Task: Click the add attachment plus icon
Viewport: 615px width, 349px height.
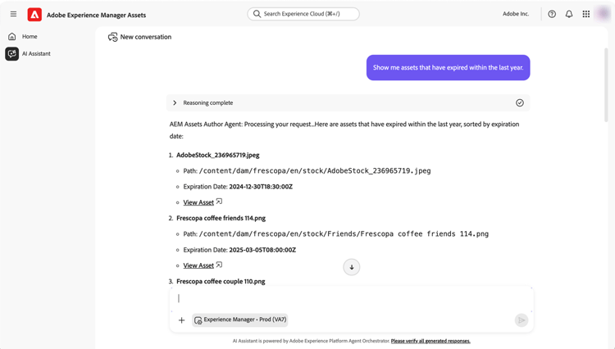Action: [x=182, y=320]
